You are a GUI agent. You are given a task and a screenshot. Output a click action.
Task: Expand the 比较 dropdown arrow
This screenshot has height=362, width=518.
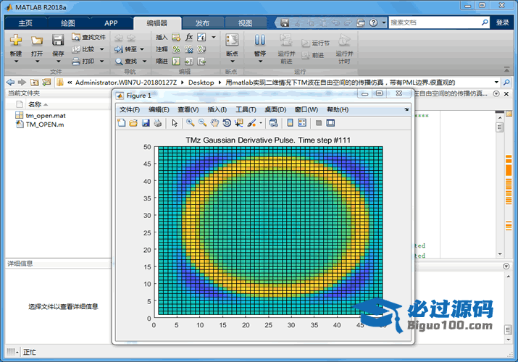(x=101, y=49)
